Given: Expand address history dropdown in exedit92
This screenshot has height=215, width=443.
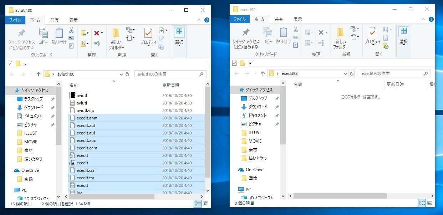Looking at the screenshot, I should point(345,73).
